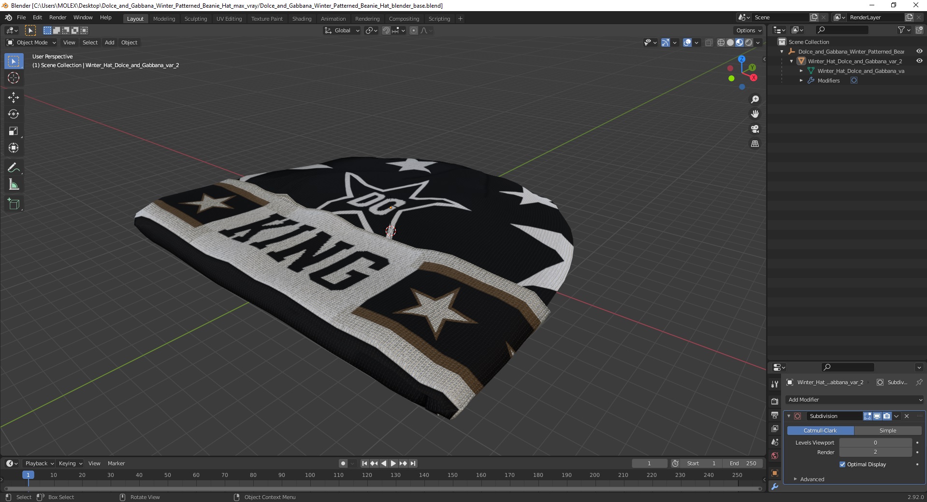Switch to solid viewport shading

[x=730, y=42]
